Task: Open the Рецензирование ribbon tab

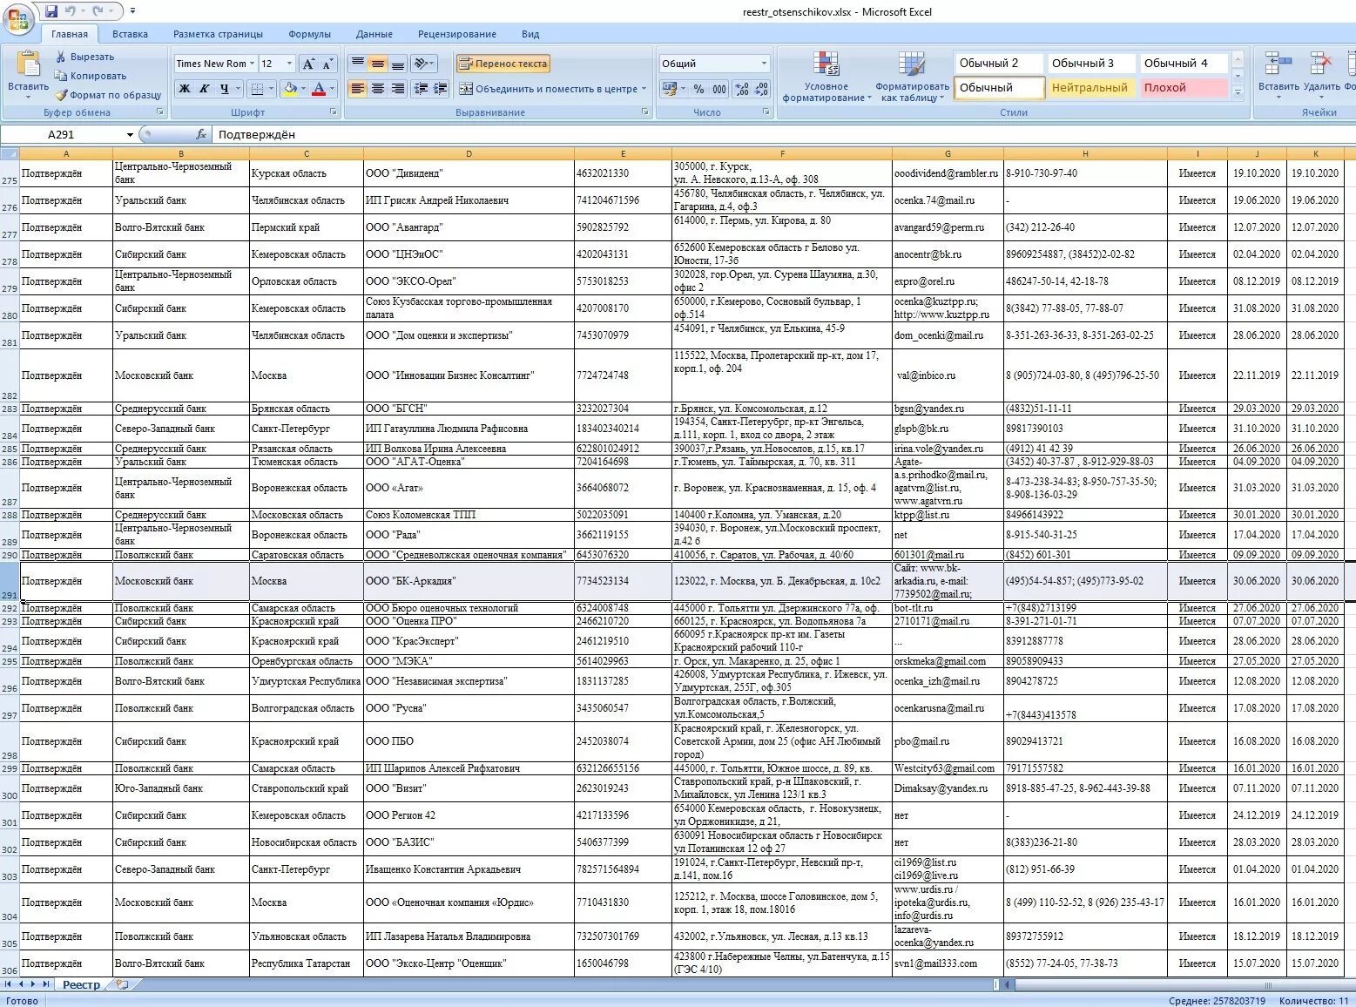Action: coord(457,34)
